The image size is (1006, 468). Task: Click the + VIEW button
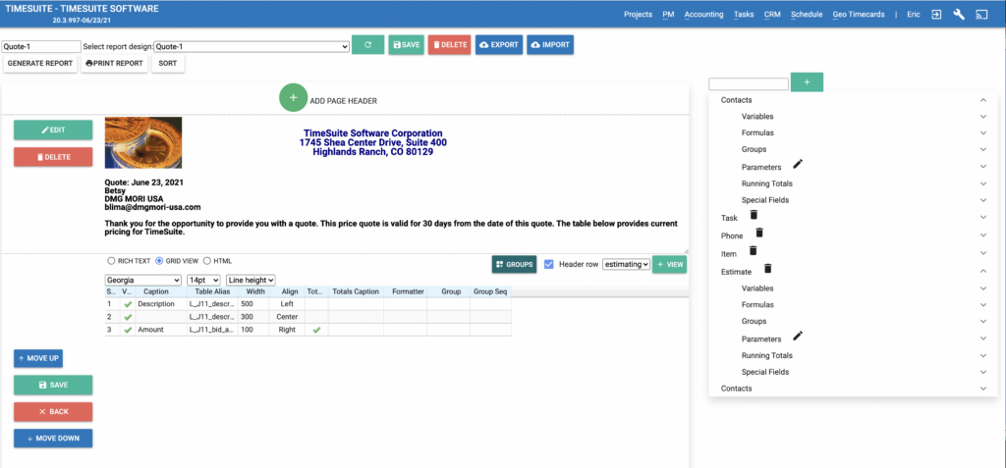(669, 264)
